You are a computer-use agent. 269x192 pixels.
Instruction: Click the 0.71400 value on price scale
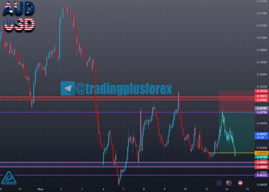coord(262,13)
